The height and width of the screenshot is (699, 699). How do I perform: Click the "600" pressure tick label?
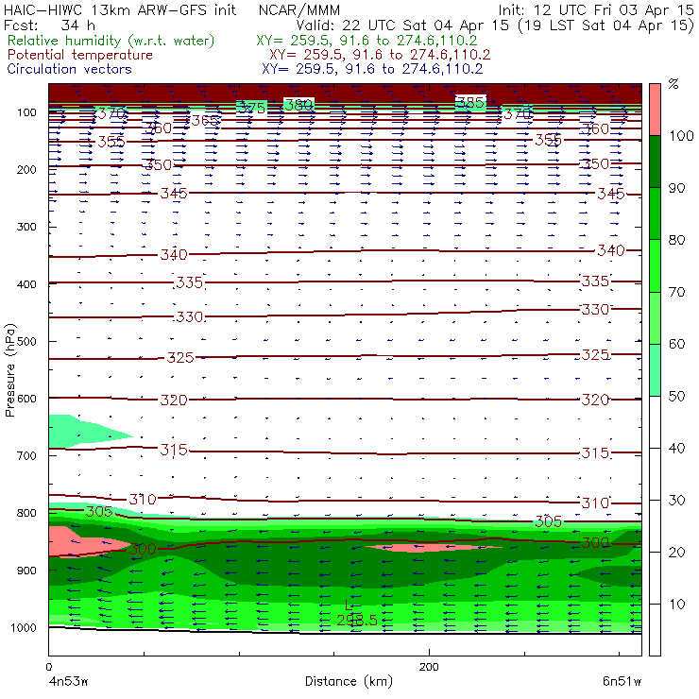tap(26, 399)
